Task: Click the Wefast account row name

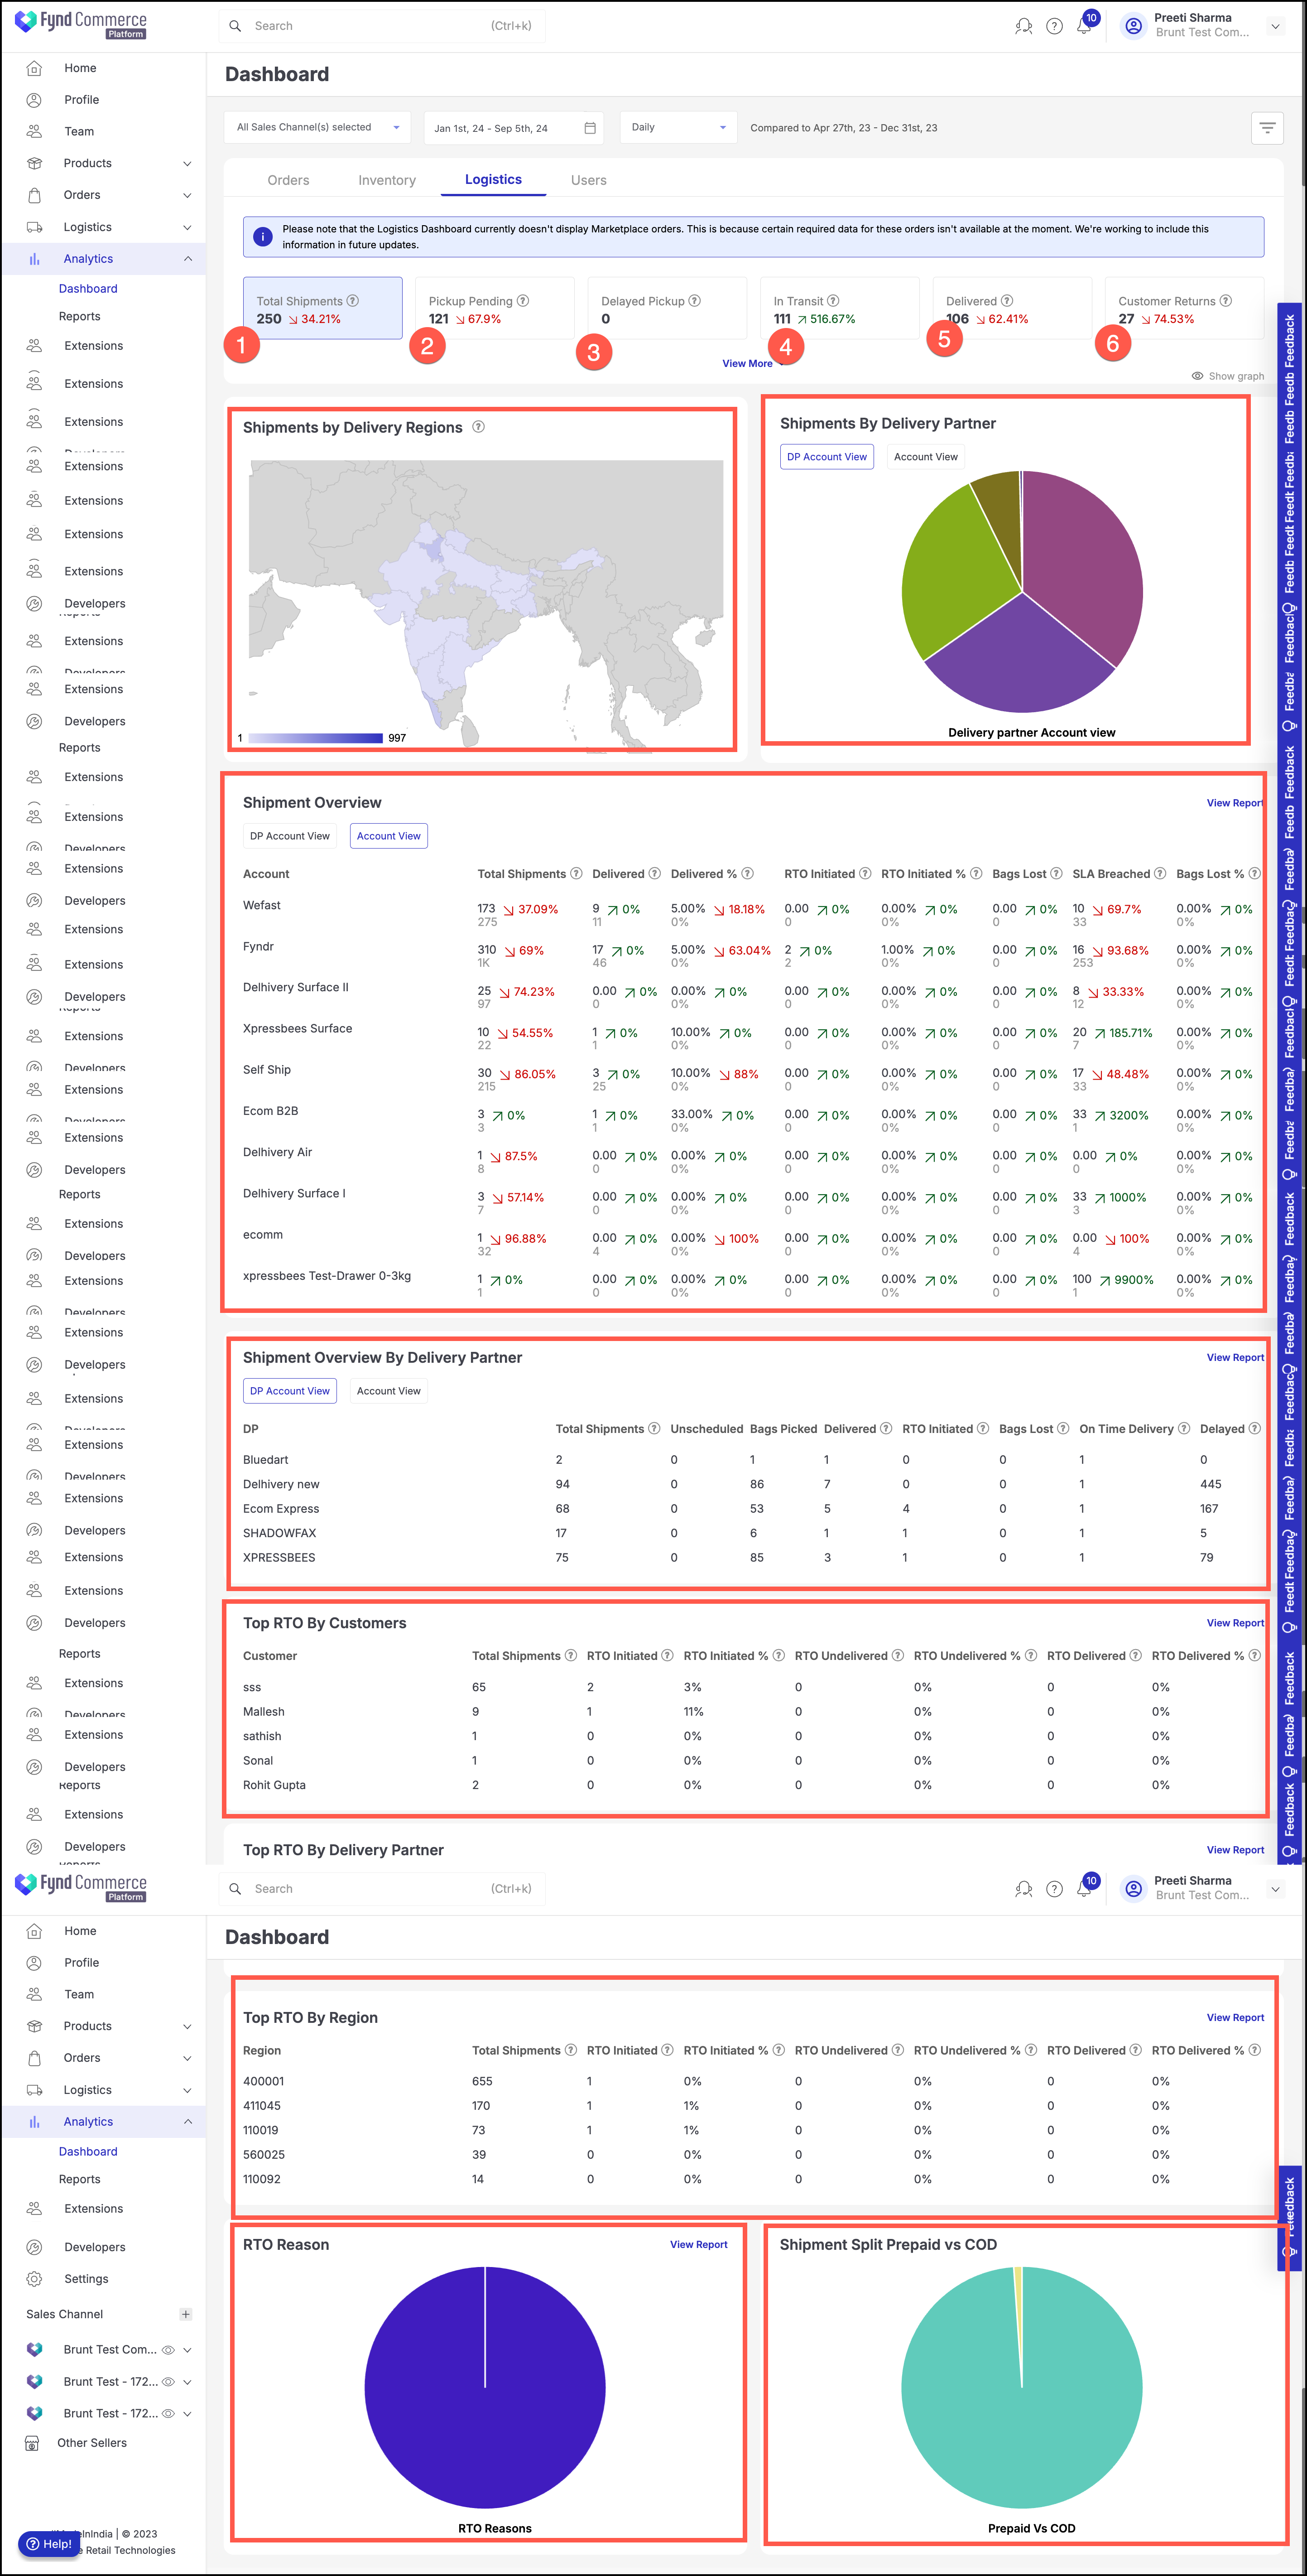Action: (262, 905)
